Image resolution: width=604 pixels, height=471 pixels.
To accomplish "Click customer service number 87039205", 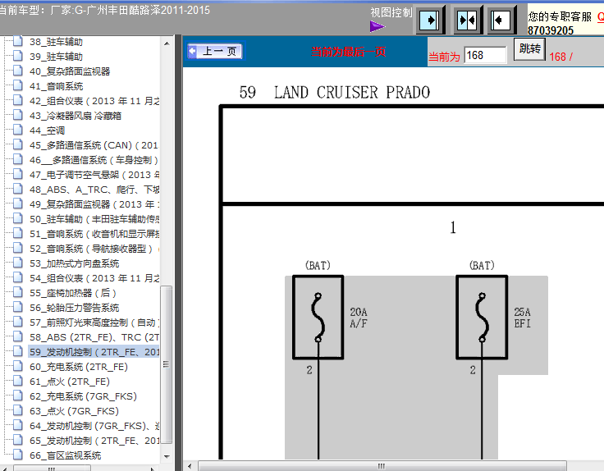I will [551, 30].
